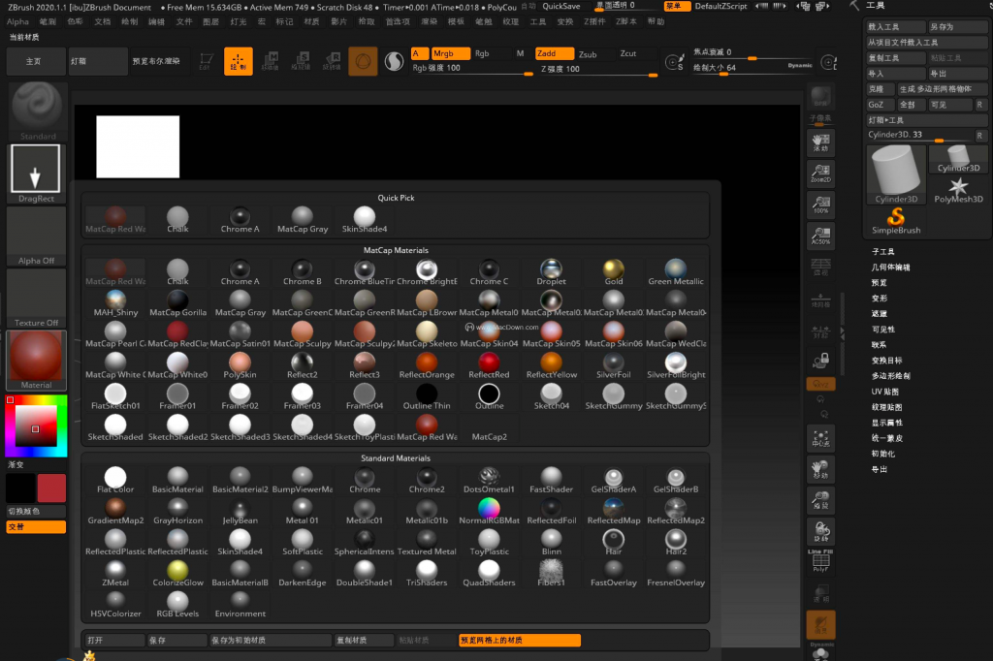The width and height of the screenshot is (993, 661).
Task: Click the 保存 button under the material list
Action: [176, 640]
